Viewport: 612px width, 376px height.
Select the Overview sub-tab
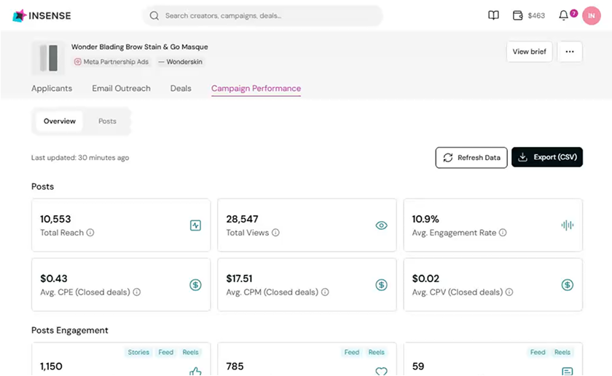pyautogui.click(x=59, y=121)
